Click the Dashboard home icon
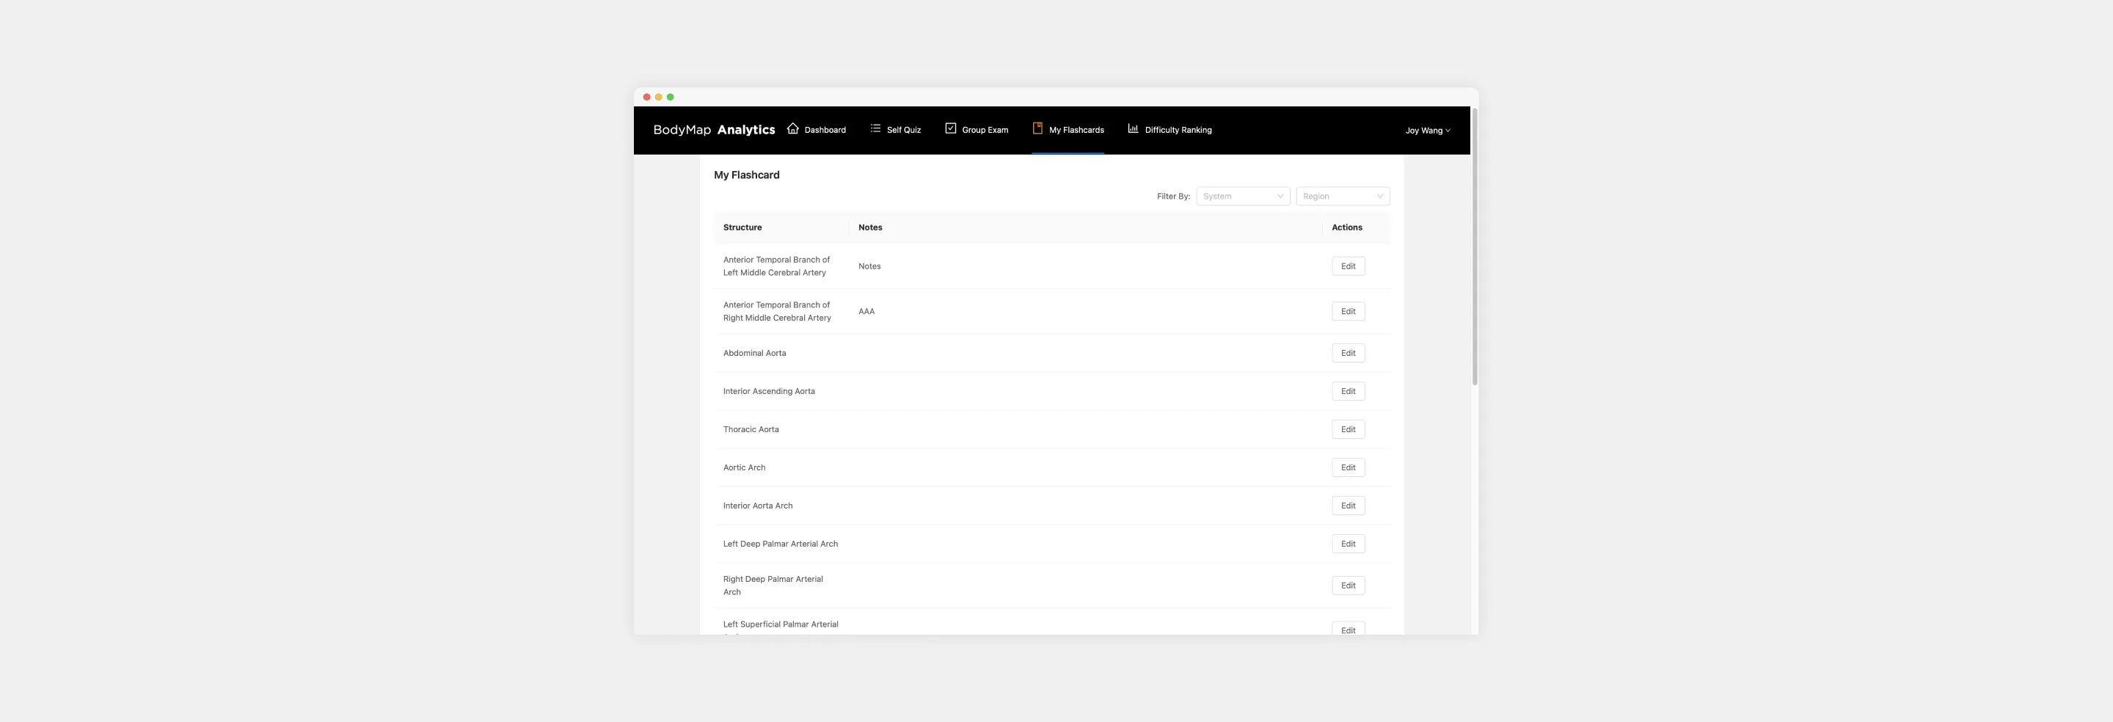Viewport: 2113px width, 722px height. (x=792, y=129)
